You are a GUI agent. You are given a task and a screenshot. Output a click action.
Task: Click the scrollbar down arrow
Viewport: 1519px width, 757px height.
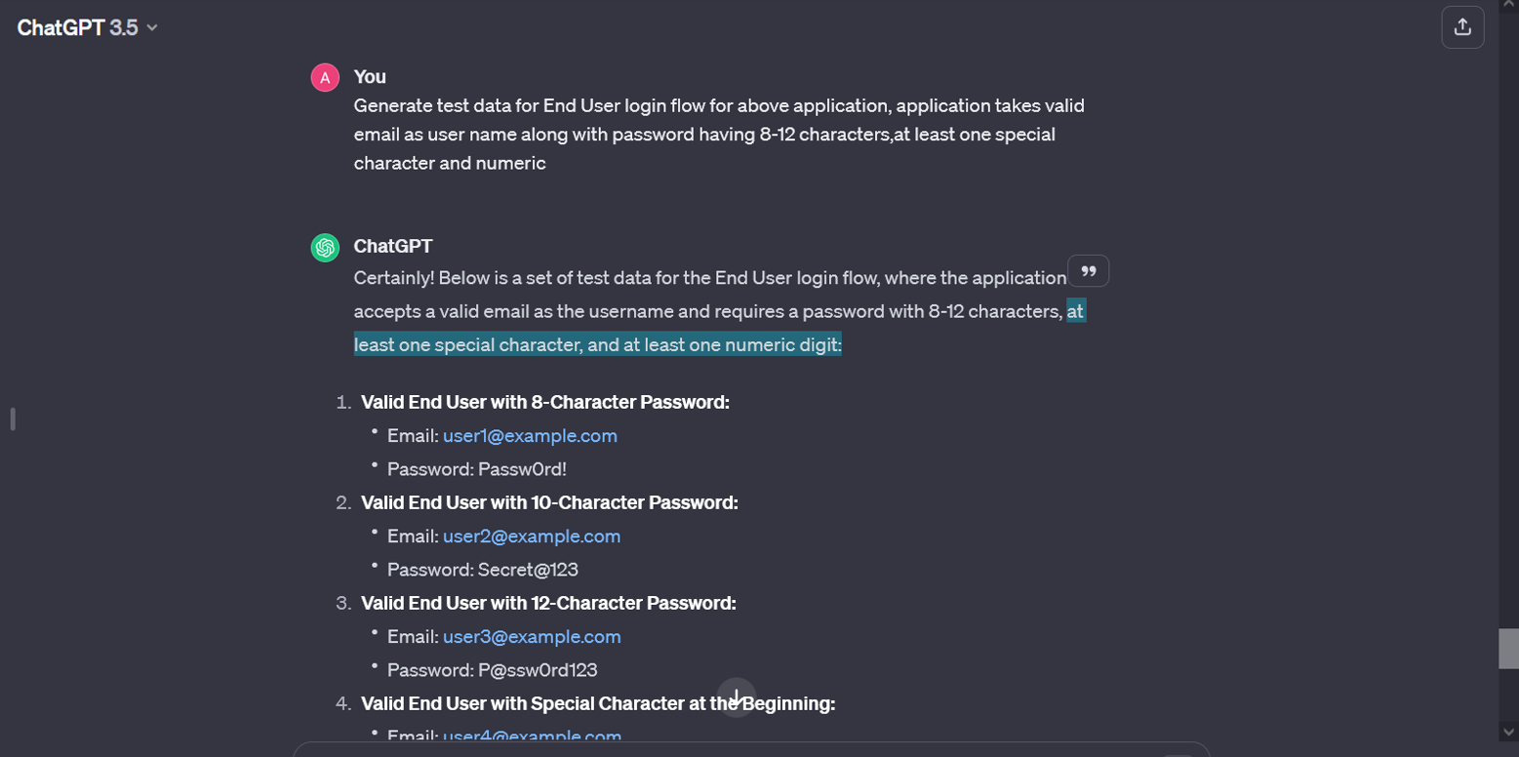click(1509, 731)
